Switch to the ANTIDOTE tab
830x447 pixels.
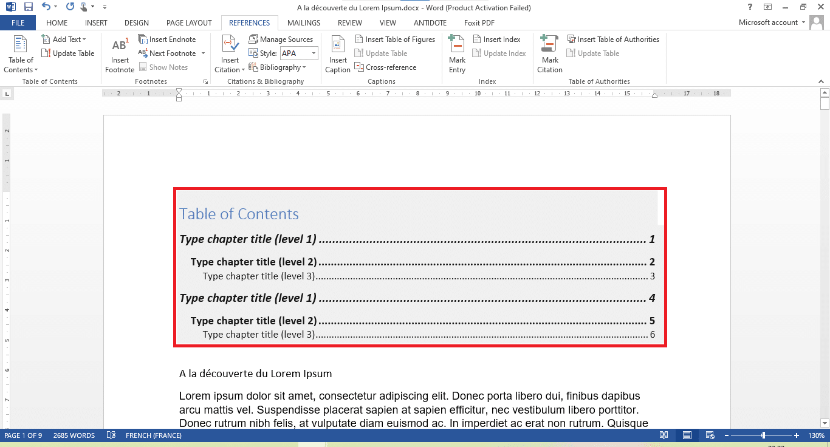pos(430,23)
